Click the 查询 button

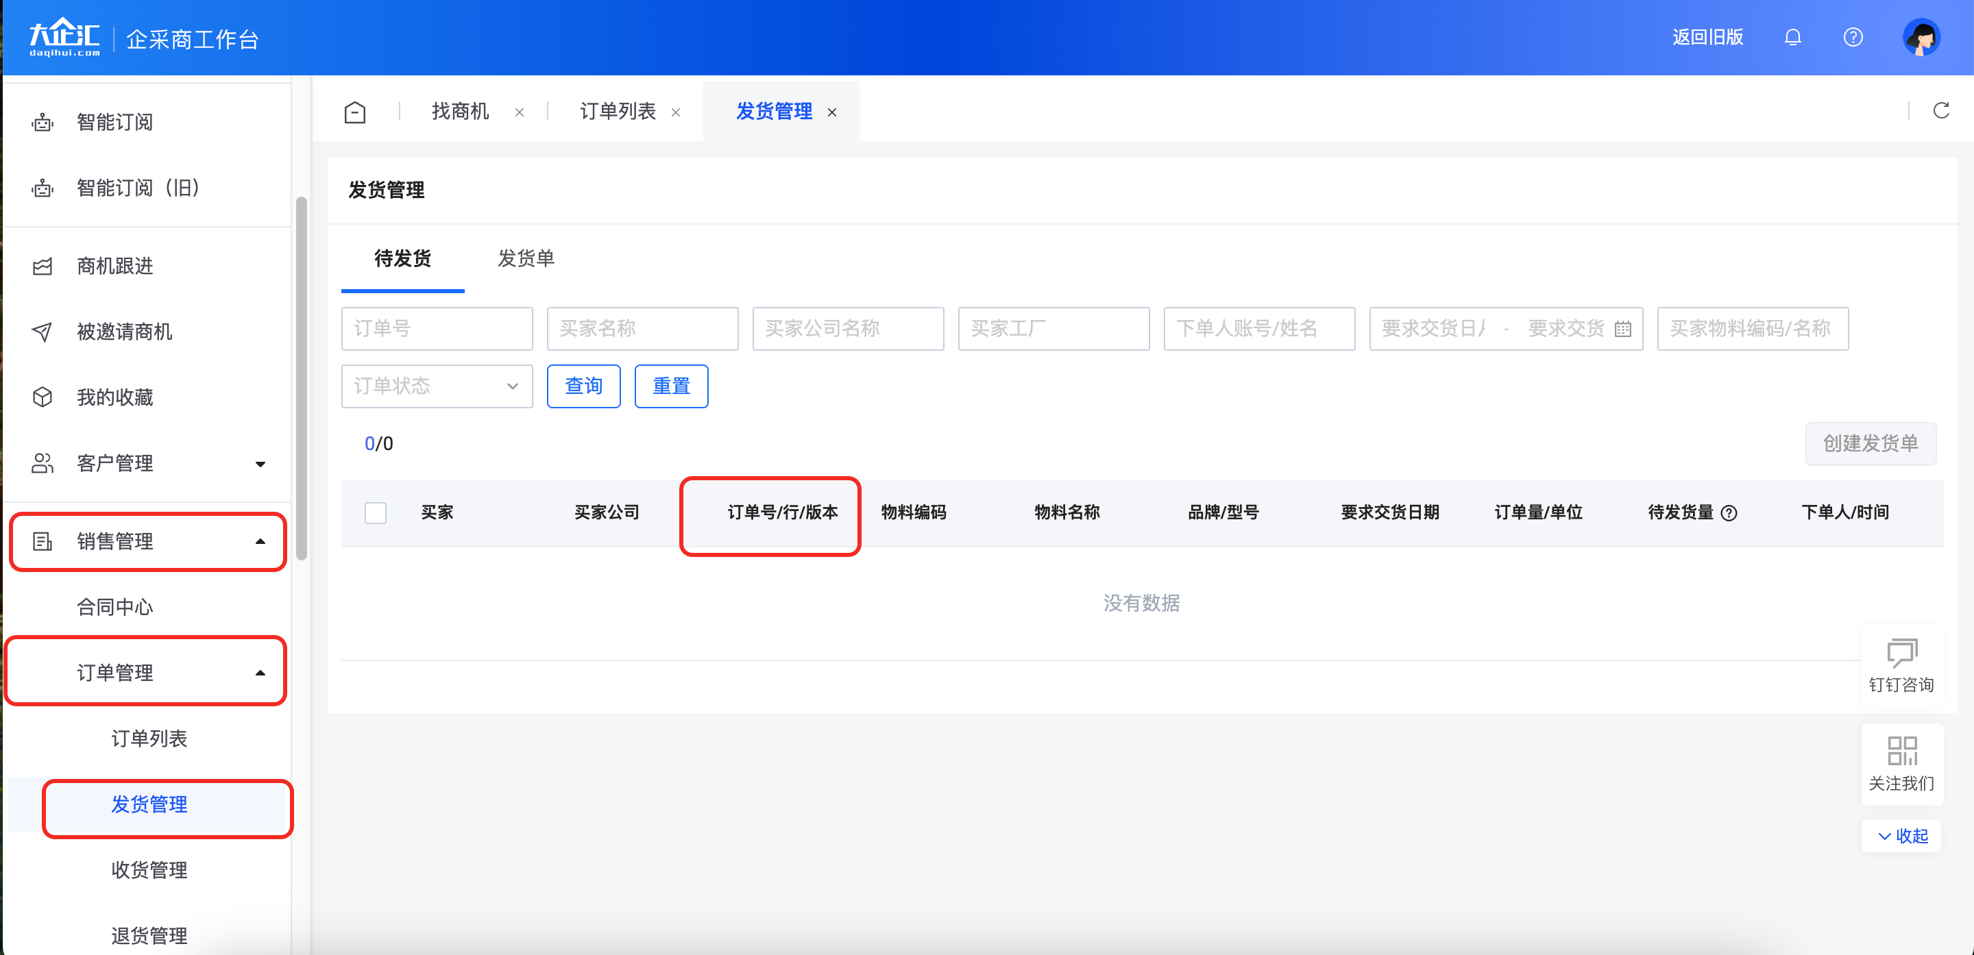pos(583,386)
